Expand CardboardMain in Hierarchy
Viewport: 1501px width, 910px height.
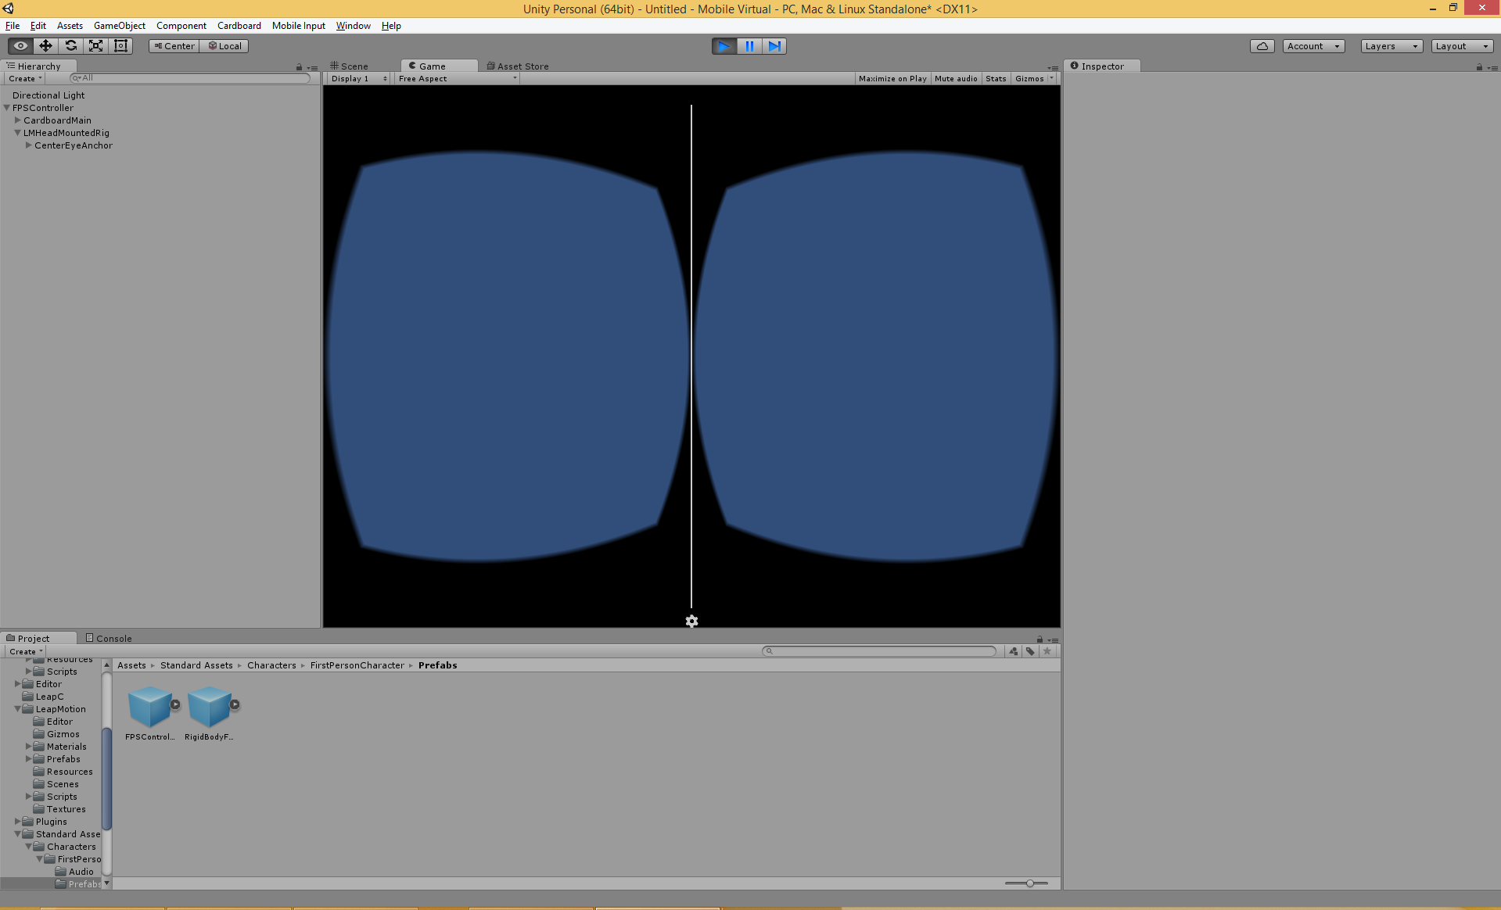tap(18, 120)
